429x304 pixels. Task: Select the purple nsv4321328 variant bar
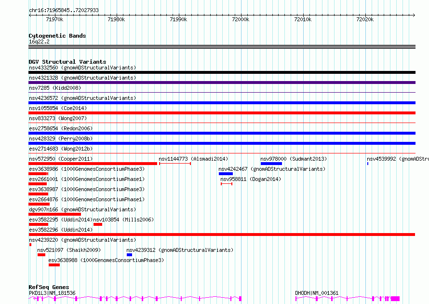tap(222, 83)
